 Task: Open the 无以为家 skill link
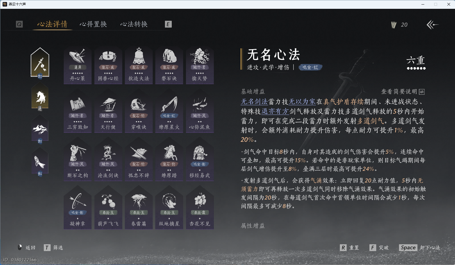pyautogui.click(x=302, y=101)
